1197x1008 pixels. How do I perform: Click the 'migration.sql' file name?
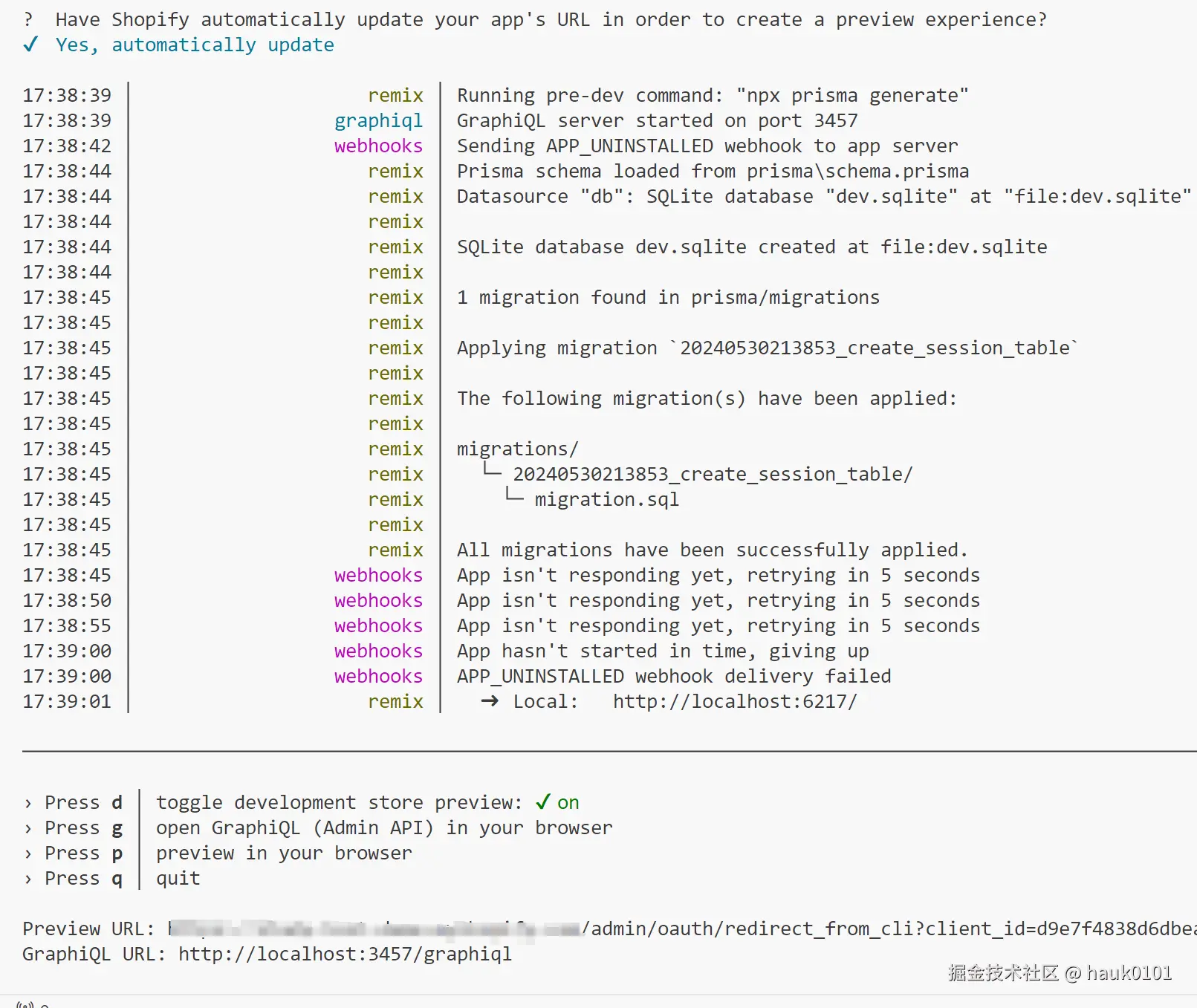(x=607, y=499)
